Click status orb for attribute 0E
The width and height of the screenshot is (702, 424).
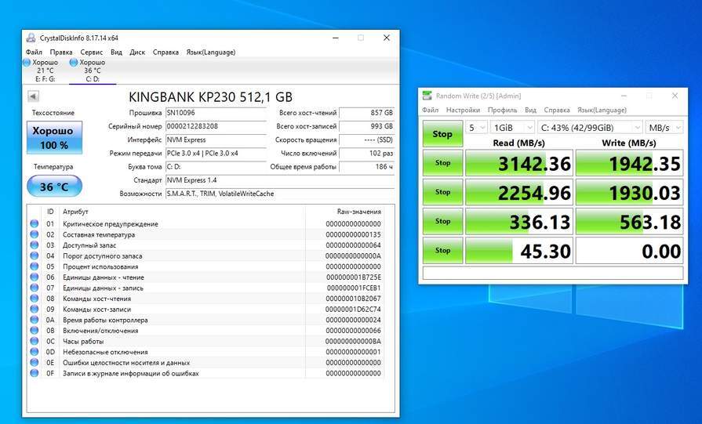coord(34,363)
